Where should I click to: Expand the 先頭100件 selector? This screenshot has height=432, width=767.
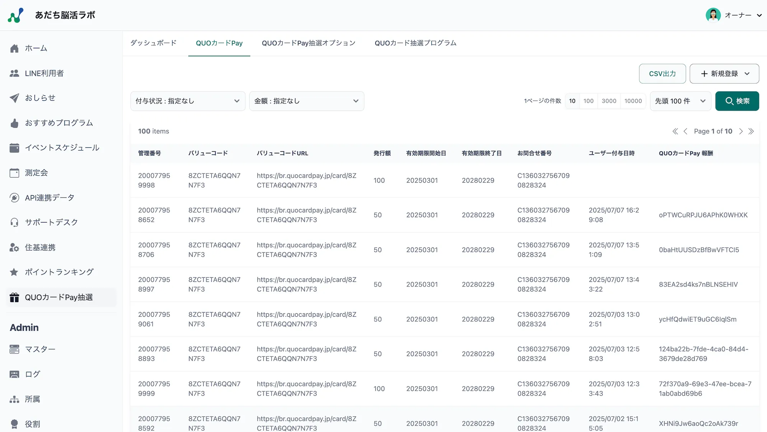[x=680, y=101]
